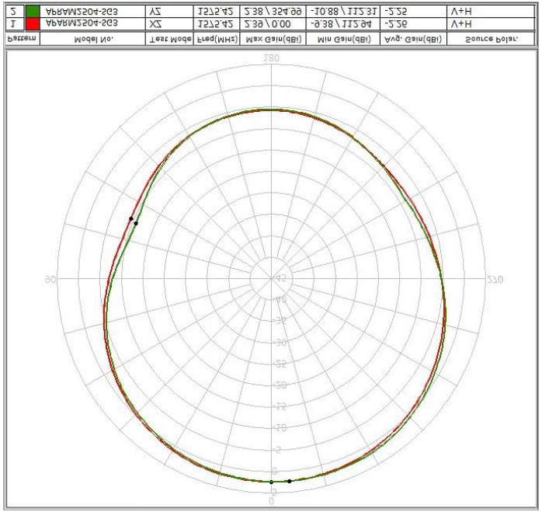Click the Max Gain(dBi) column header

272,39
